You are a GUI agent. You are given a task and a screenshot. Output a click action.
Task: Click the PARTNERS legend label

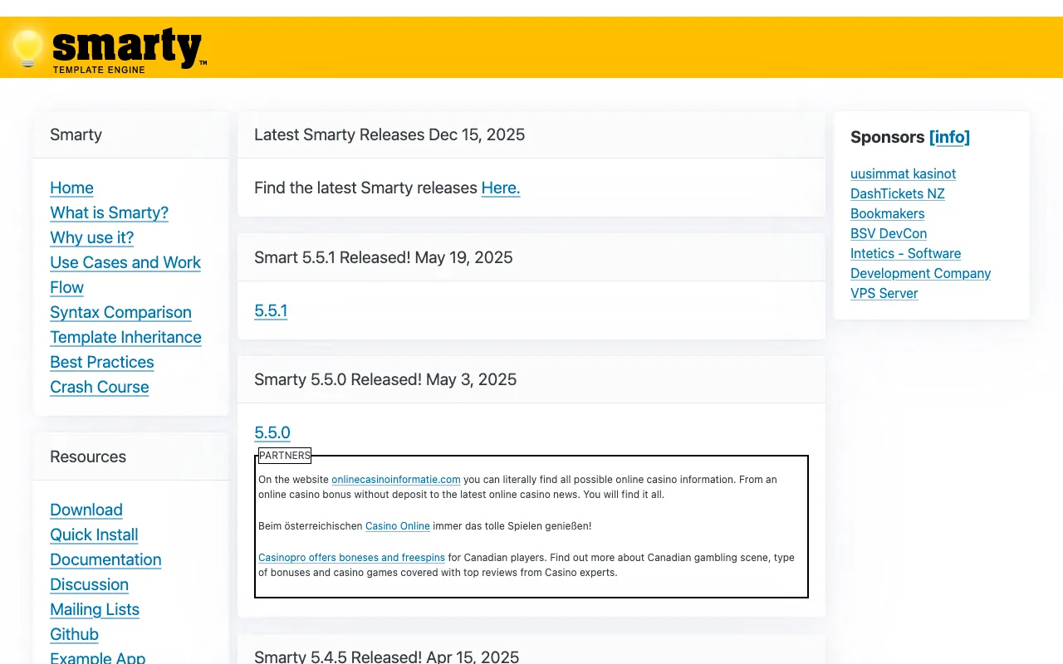click(285, 456)
